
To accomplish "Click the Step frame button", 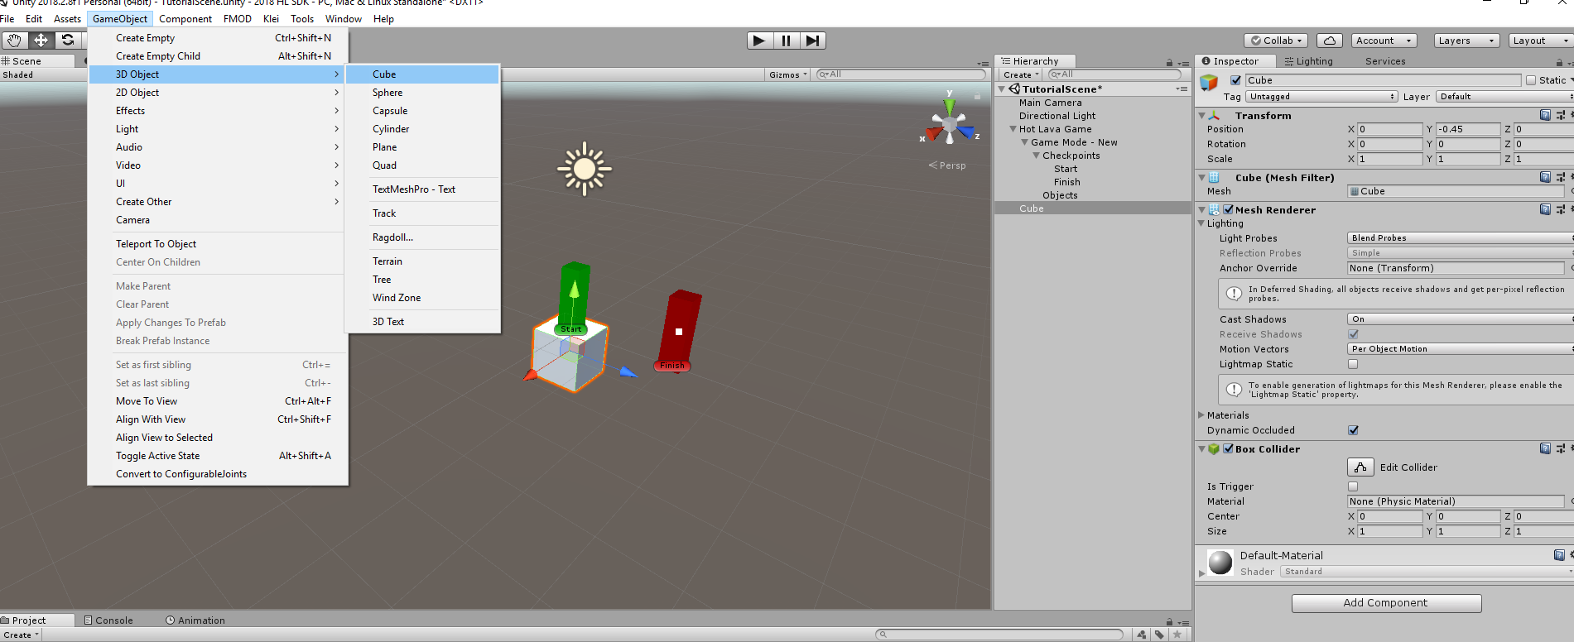I will [x=813, y=41].
